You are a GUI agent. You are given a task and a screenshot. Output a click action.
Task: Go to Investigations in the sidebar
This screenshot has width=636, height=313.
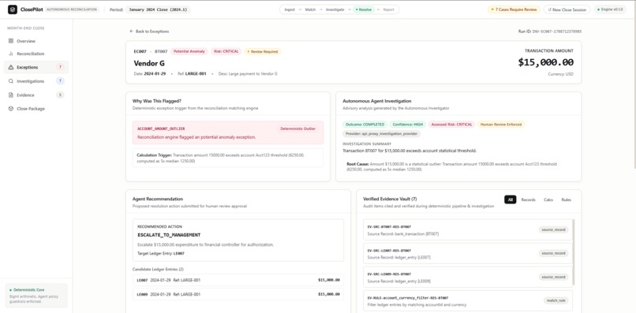pos(36,81)
